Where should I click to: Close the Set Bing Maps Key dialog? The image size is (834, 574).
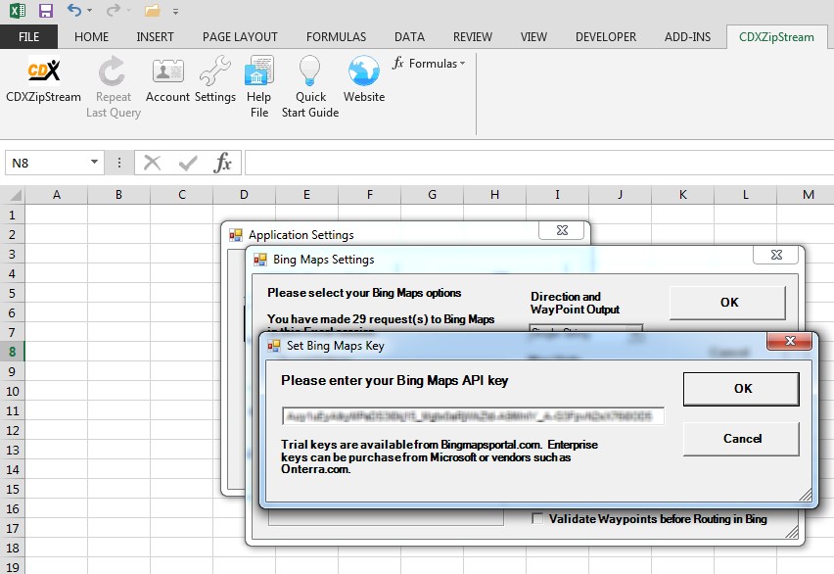[x=790, y=341]
